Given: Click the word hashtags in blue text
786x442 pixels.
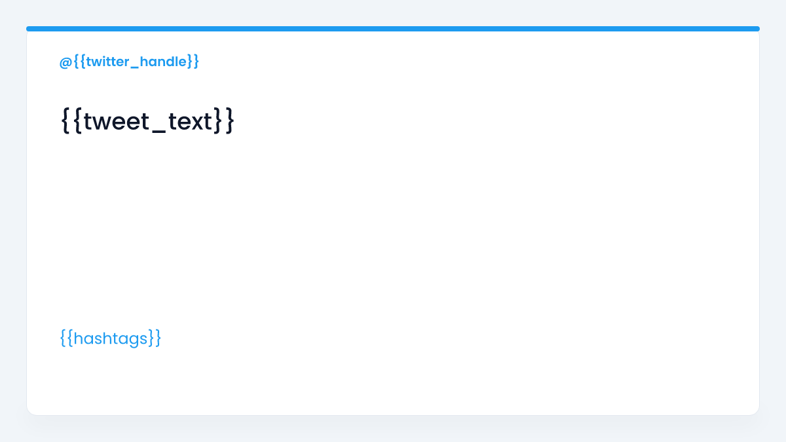Looking at the screenshot, I should coord(111,339).
